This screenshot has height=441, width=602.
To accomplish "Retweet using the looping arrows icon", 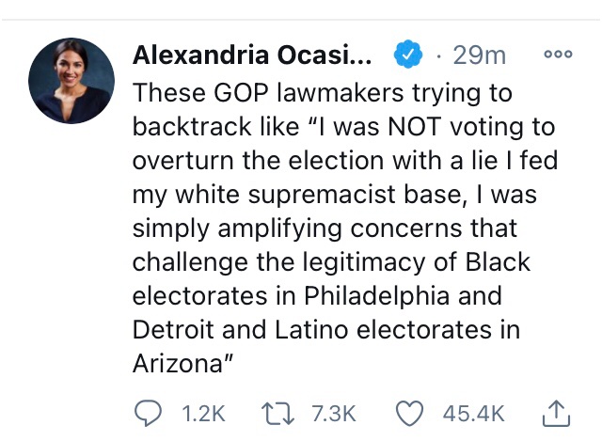I will point(277,414).
